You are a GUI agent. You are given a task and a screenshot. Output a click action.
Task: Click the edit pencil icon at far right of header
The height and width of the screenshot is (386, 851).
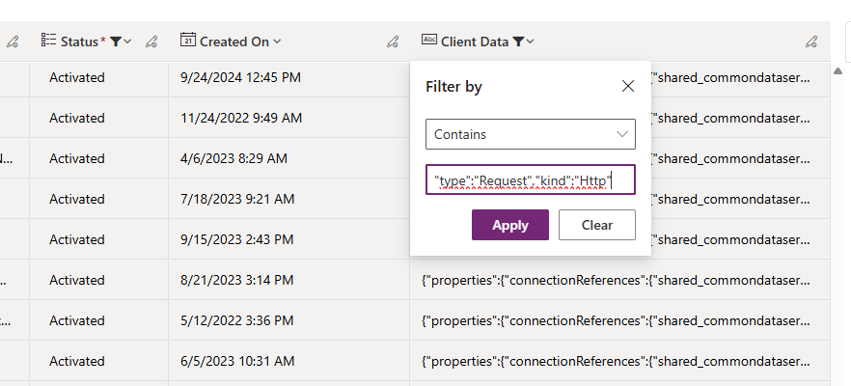811,41
